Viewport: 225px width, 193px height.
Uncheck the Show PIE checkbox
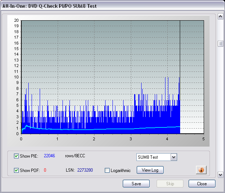[16, 156]
